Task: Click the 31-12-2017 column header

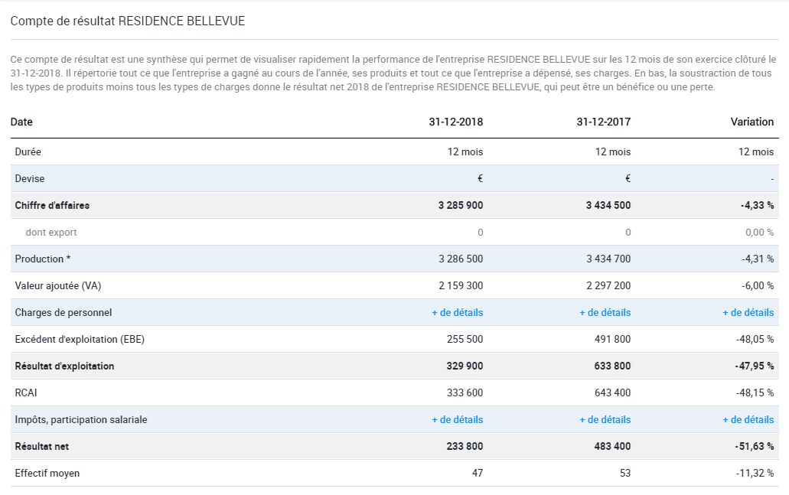Action: click(603, 122)
